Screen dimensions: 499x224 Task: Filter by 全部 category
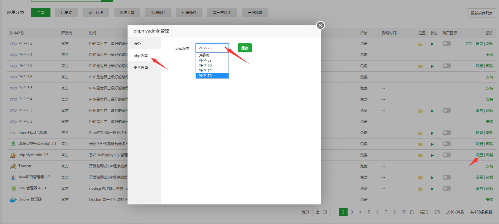(x=41, y=12)
